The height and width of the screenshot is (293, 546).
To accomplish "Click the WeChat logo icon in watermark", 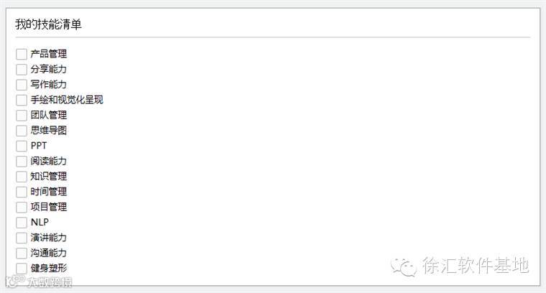I will click(404, 266).
